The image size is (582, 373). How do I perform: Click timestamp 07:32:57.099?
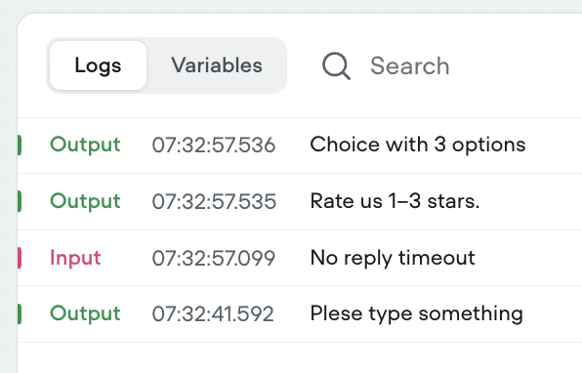pos(214,258)
